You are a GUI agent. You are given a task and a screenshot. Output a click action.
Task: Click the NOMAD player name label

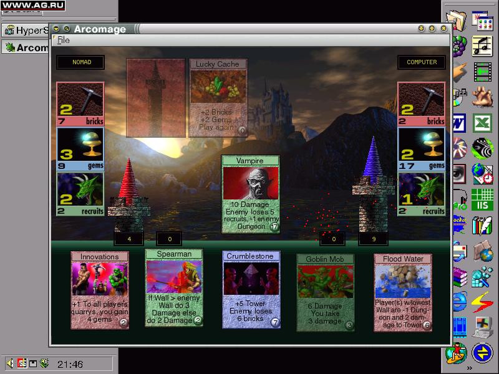[80, 62]
